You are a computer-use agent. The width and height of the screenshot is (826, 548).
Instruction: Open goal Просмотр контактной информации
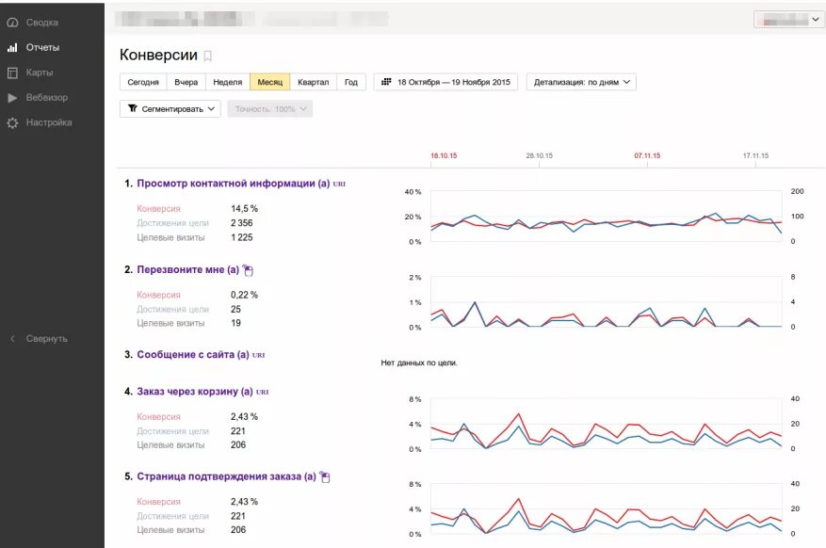tap(233, 184)
